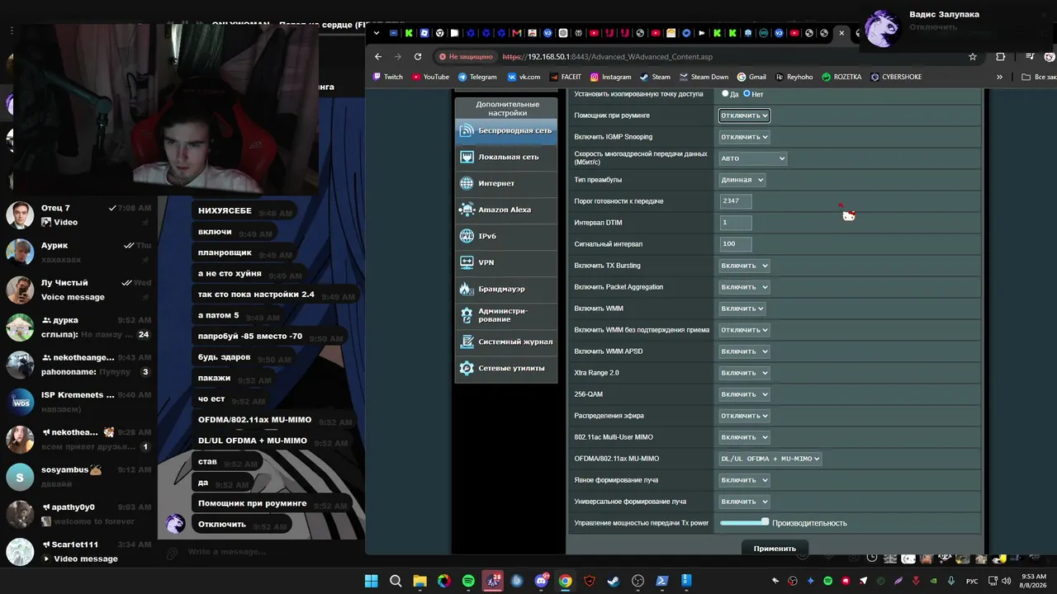
Task: Open Распределения эфира dropdown
Action: 744,416
